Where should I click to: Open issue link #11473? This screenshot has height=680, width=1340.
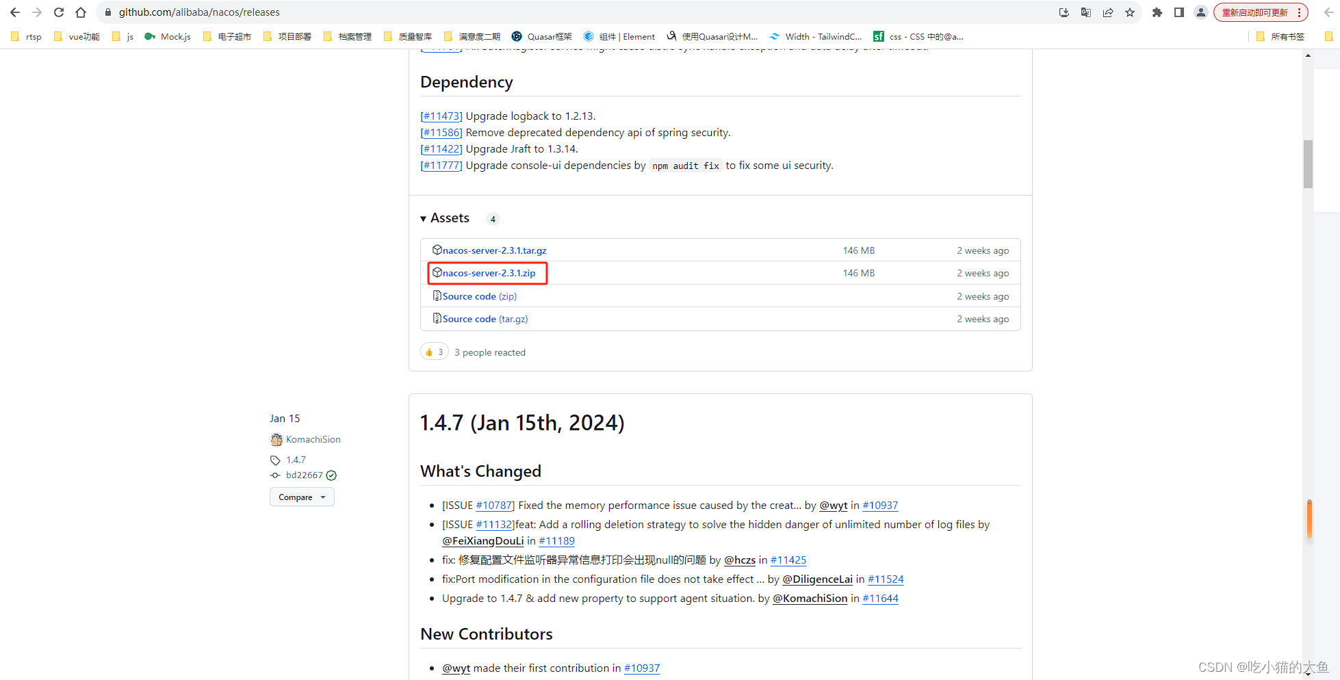(441, 116)
